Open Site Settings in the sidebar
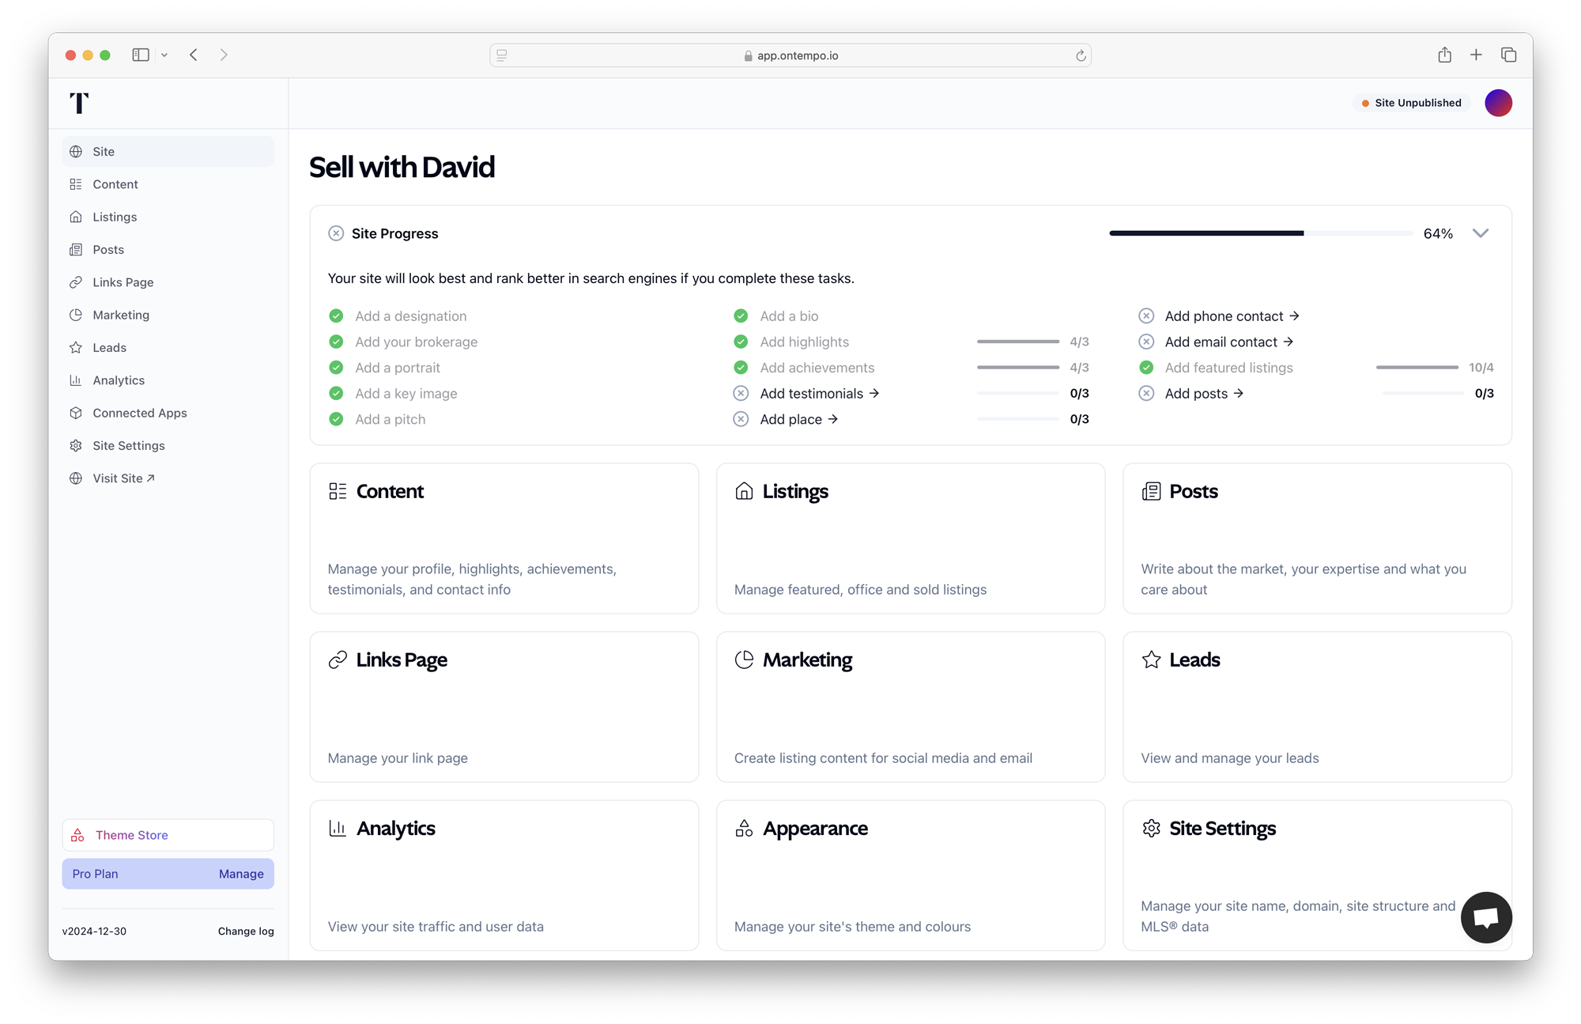Image resolution: width=1581 pixels, height=1024 pixels. pos(168,446)
